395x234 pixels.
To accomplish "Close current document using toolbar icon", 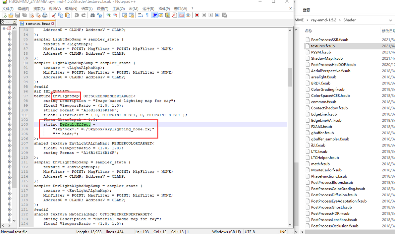I will coord(31,15).
